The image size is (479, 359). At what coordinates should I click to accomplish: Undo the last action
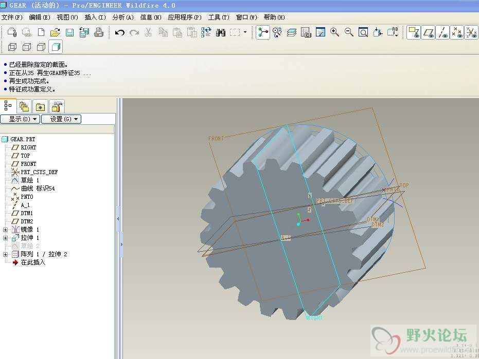(119, 32)
